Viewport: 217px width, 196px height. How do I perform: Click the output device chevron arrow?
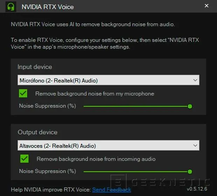[x=195, y=145]
